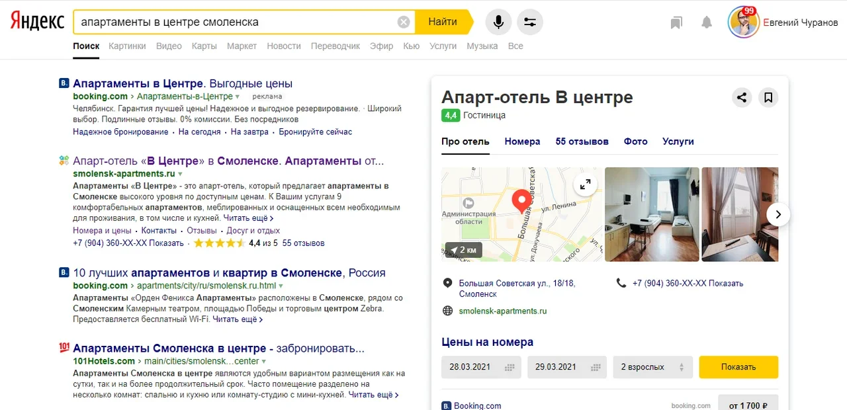Open the curtains room photo thumbnail

740,214
